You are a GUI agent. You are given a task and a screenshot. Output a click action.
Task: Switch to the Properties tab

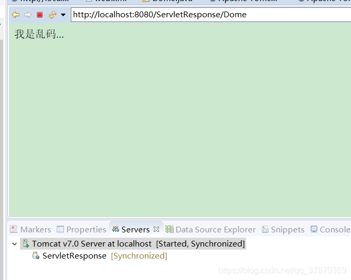click(x=81, y=229)
